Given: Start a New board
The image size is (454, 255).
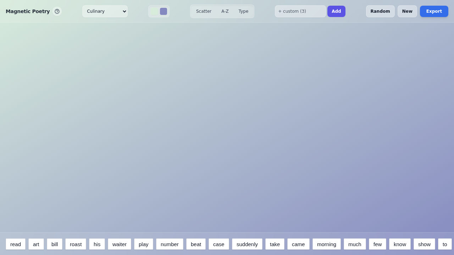Looking at the screenshot, I should tap(407, 11).
